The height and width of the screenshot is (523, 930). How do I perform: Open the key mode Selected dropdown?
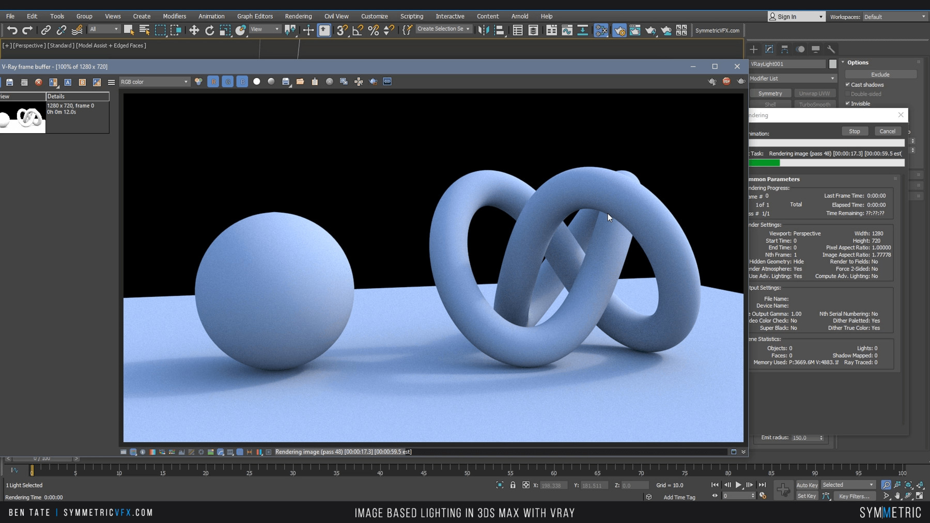click(x=848, y=485)
